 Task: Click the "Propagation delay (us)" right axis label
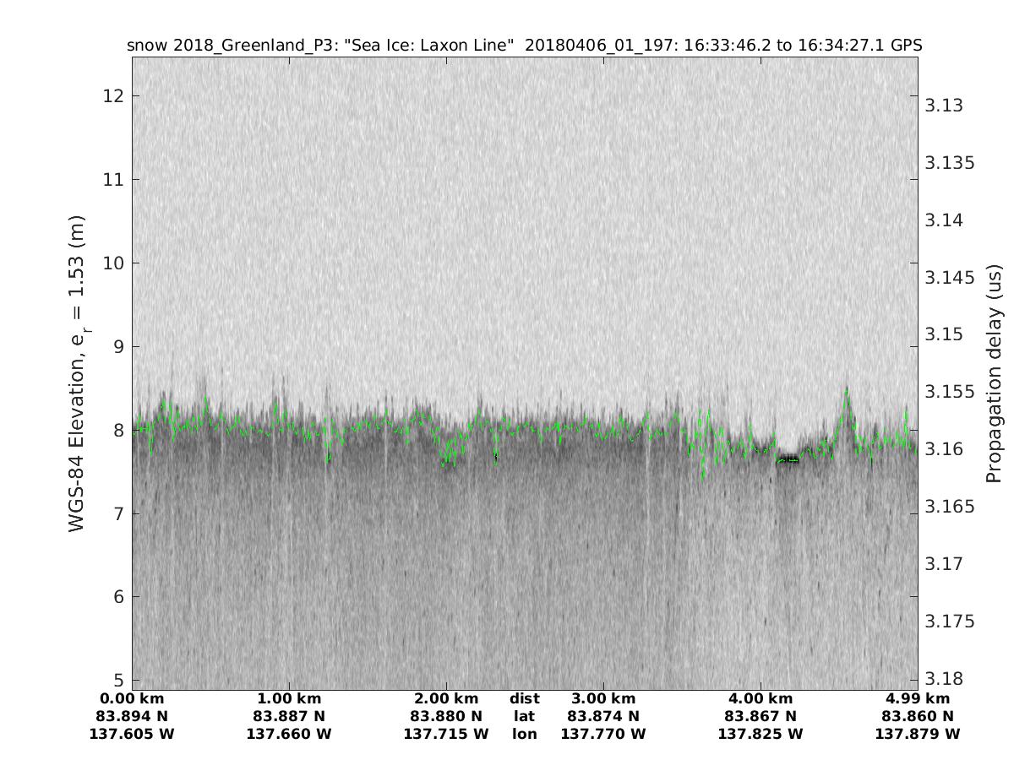(x=994, y=377)
